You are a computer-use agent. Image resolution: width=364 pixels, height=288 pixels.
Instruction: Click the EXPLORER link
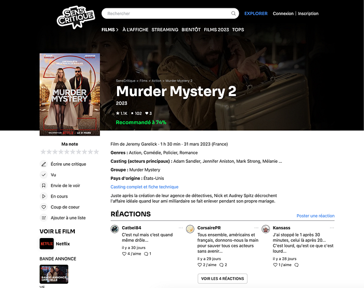[x=256, y=14]
